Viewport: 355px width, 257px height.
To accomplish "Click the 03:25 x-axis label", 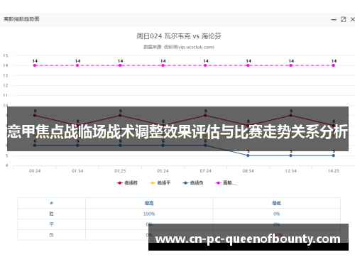I will (120, 171).
